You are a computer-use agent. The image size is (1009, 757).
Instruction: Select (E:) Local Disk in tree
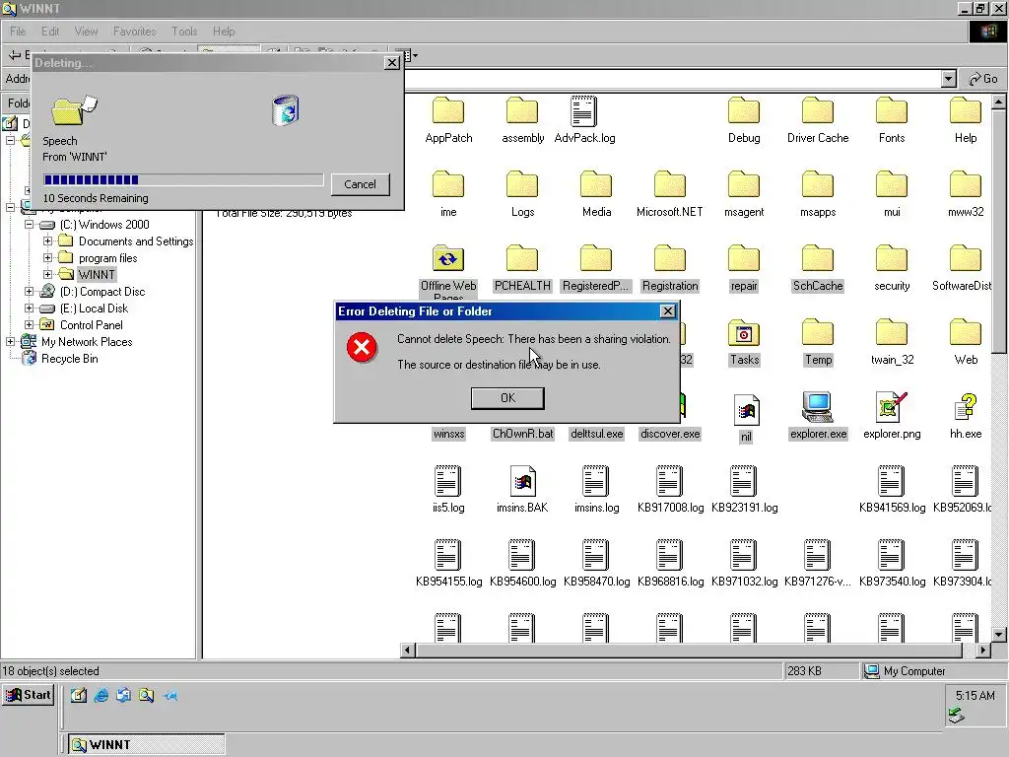94,309
